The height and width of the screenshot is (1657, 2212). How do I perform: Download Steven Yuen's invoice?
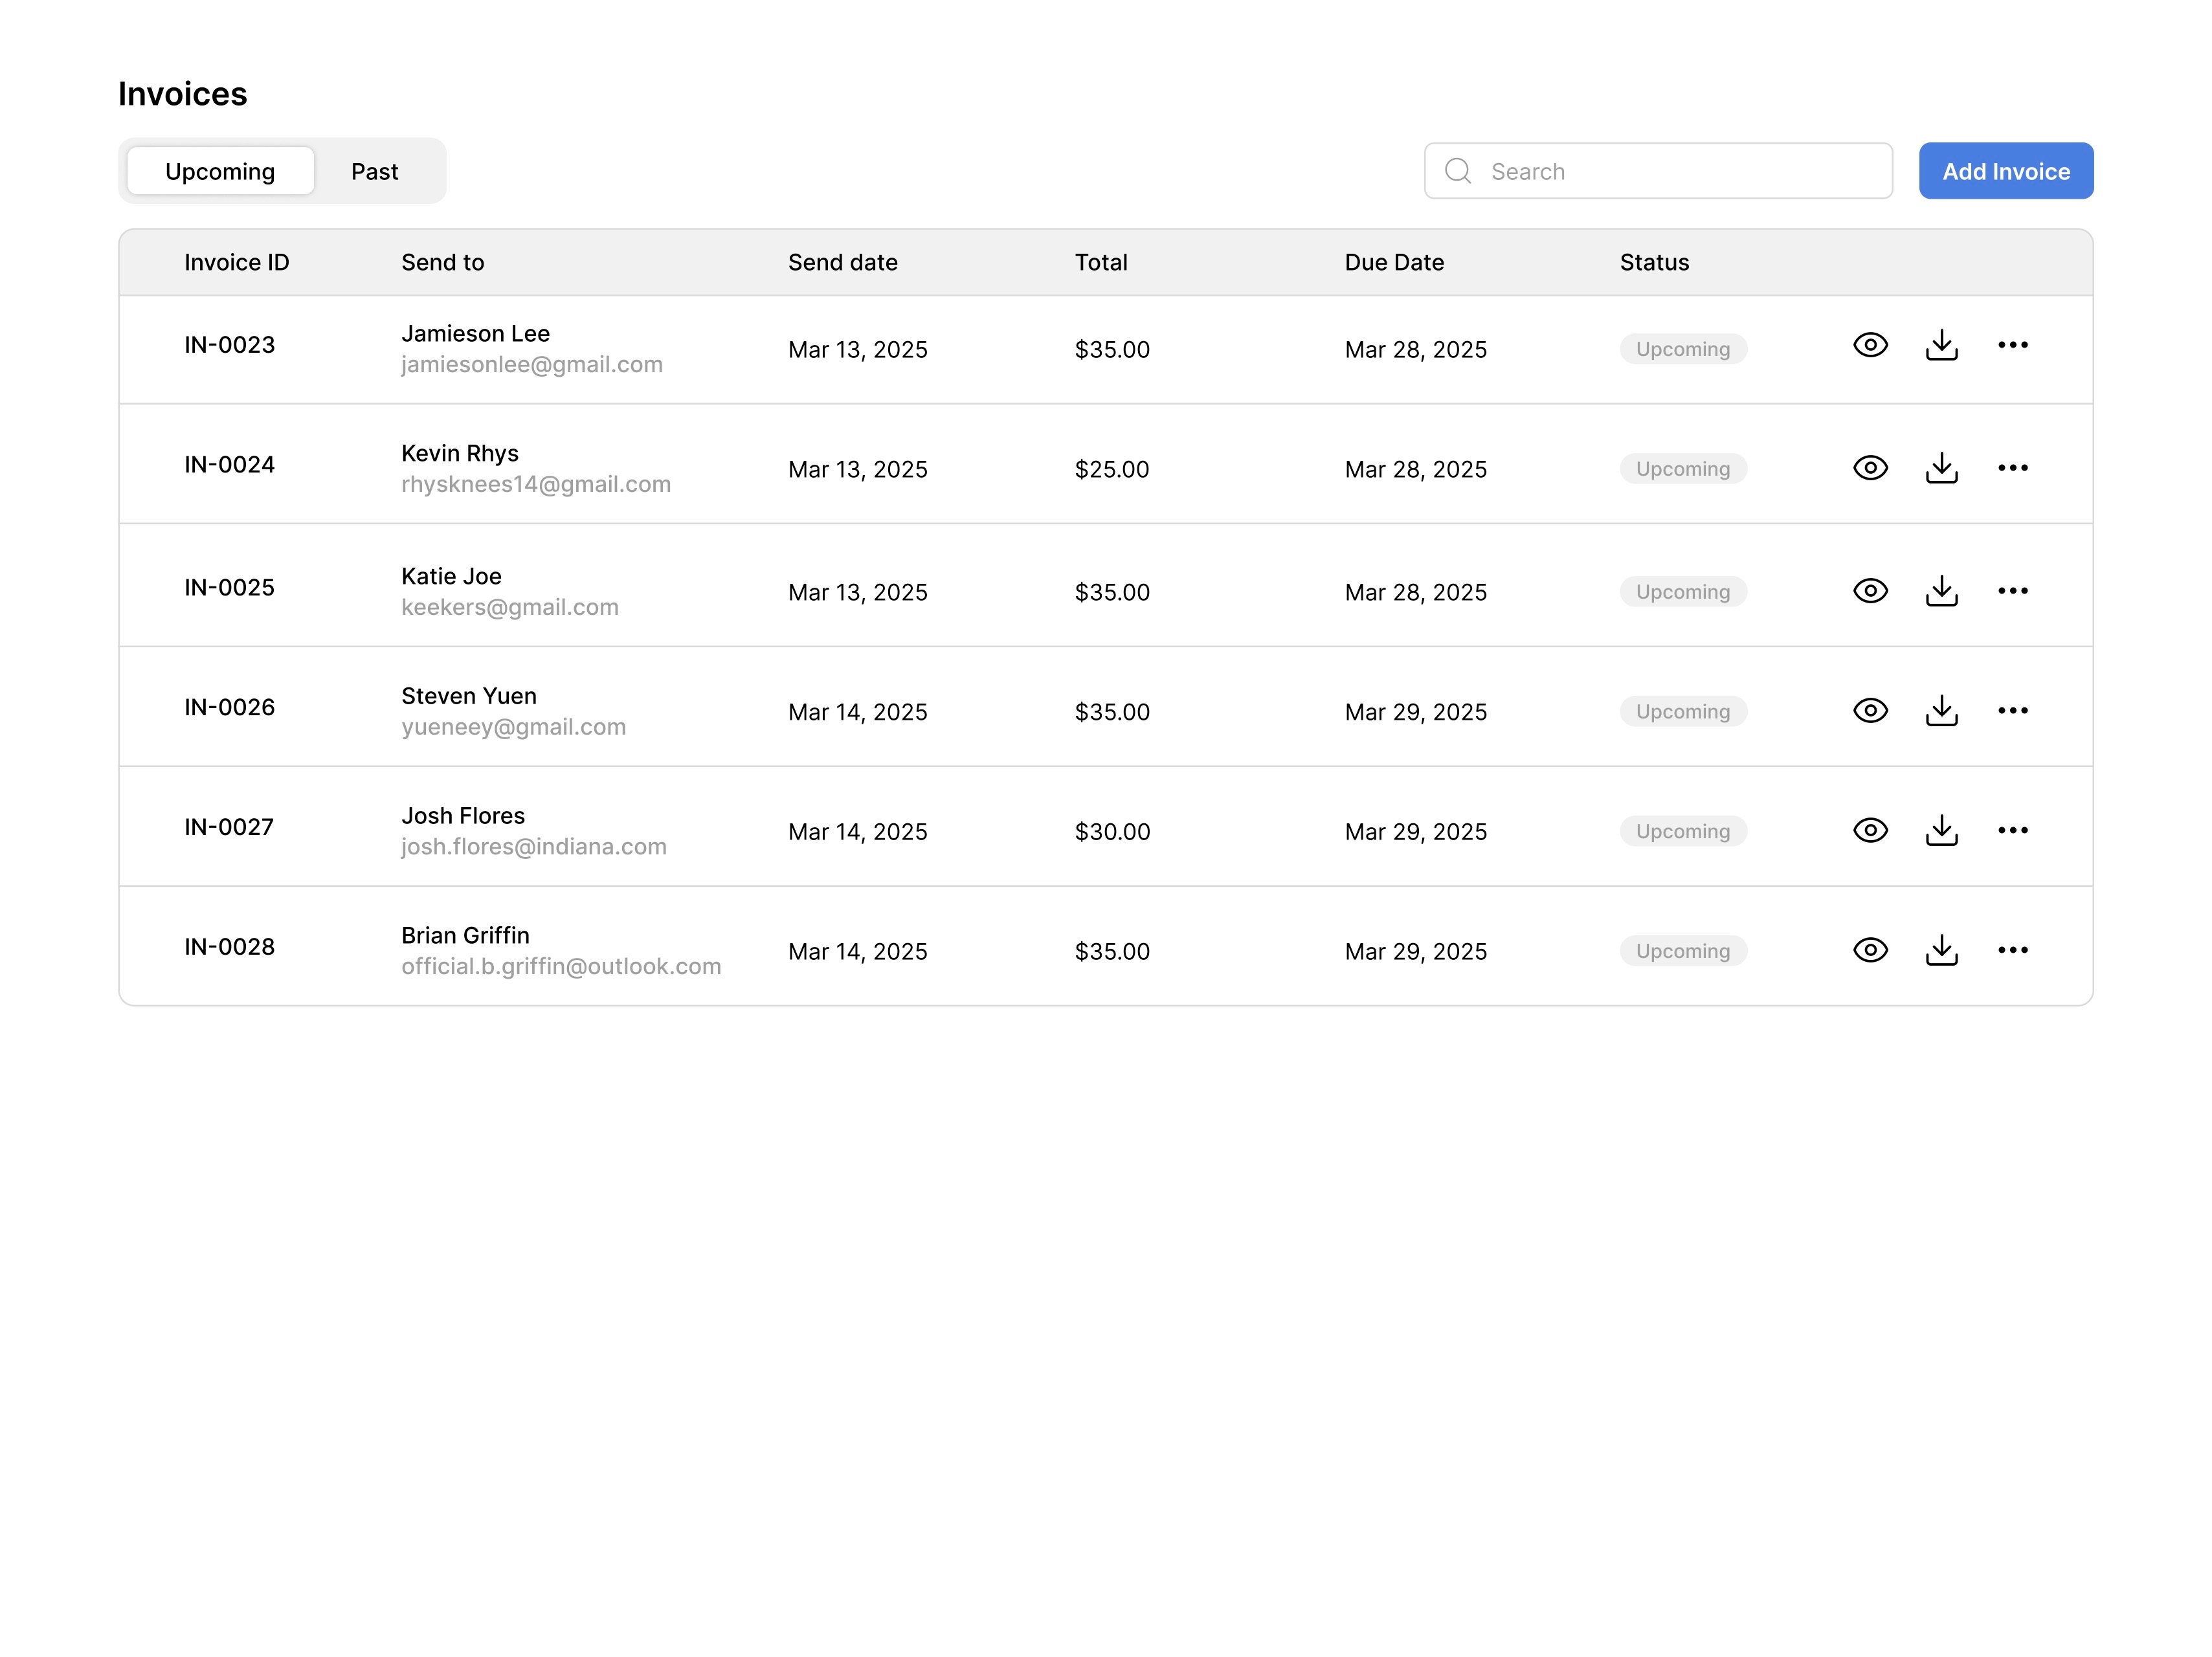(1941, 710)
